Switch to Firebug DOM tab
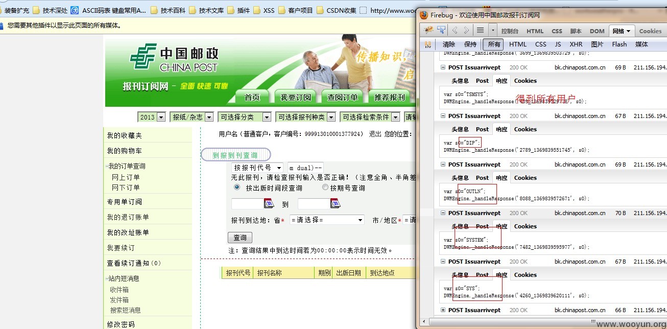667x329 pixels. click(597, 31)
